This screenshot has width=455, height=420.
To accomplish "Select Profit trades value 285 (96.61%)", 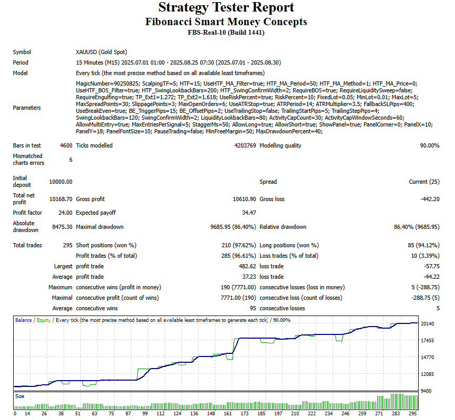I will click(239, 256).
